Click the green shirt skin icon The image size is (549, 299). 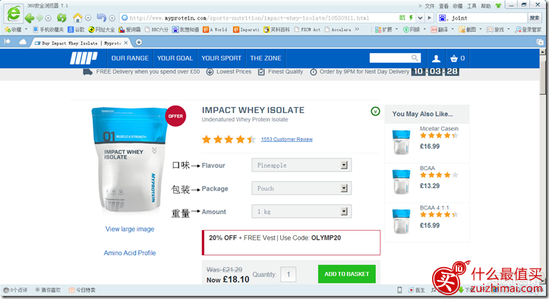tap(498, 5)
